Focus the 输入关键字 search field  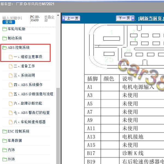[12, 18]
